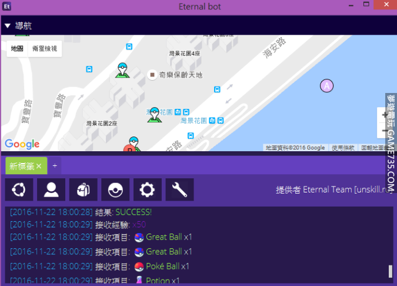Click the log scrollbar thumb
Image resolution: width=397 pixels, height=286 pixels.
(391, 271)
